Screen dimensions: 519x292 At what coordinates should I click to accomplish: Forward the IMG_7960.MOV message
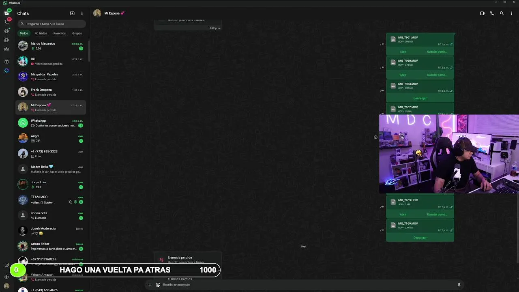tap(382, 67)
